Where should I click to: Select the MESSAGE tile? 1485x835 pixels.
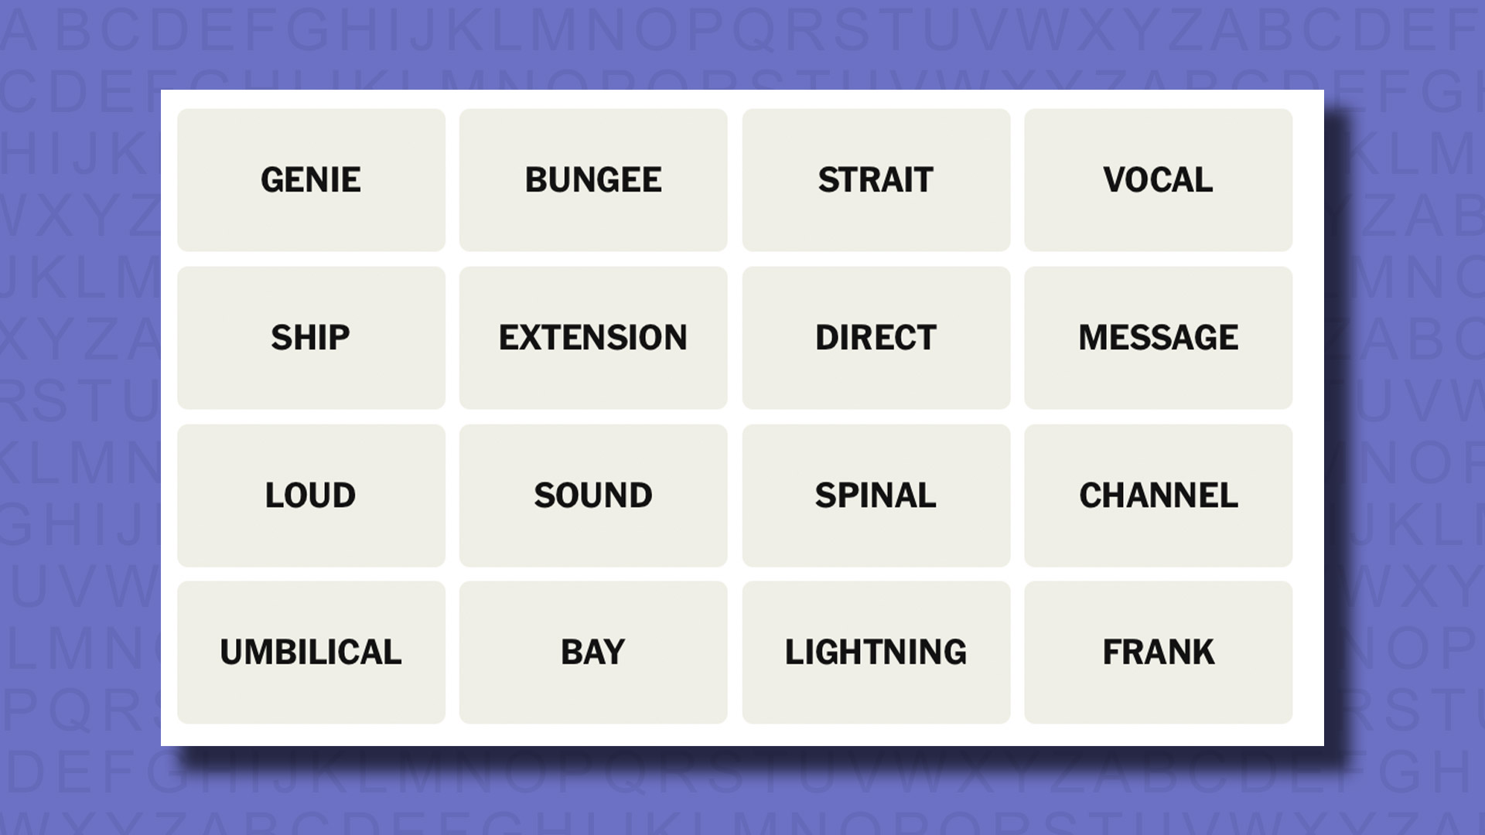pyautogui.click(x=1158, y=337)
